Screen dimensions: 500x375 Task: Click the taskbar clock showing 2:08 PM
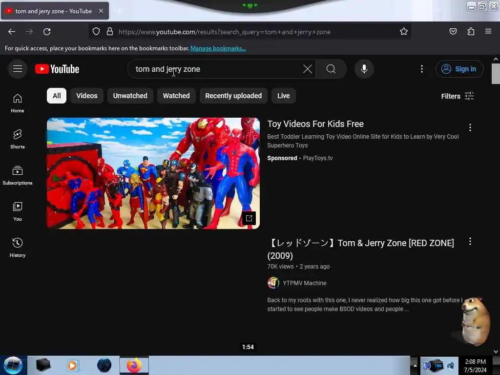point(475,365)
